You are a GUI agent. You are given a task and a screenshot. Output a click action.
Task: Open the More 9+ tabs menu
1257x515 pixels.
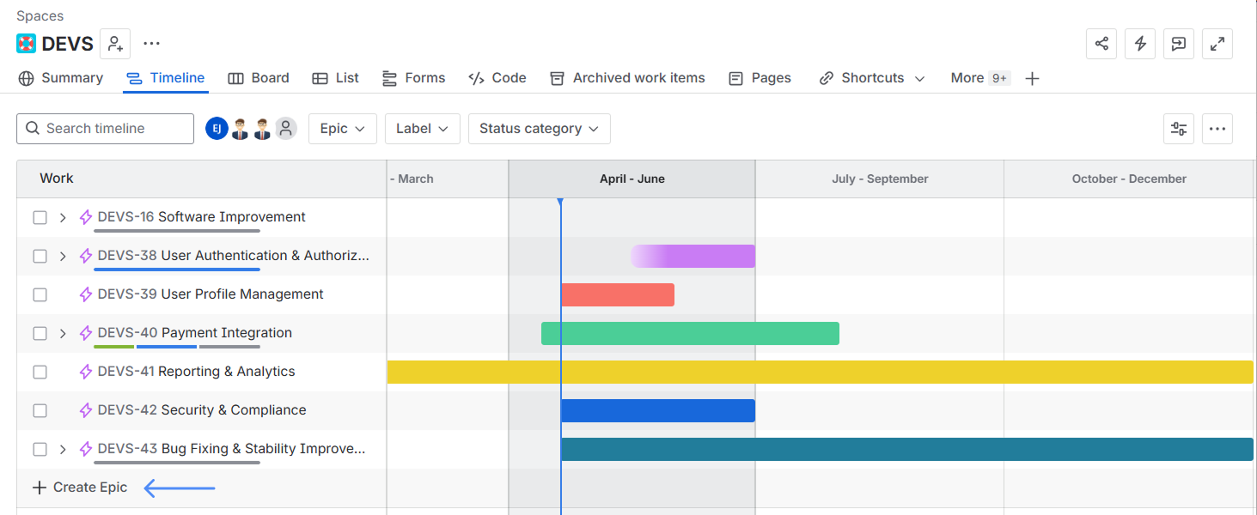(980, 78)
